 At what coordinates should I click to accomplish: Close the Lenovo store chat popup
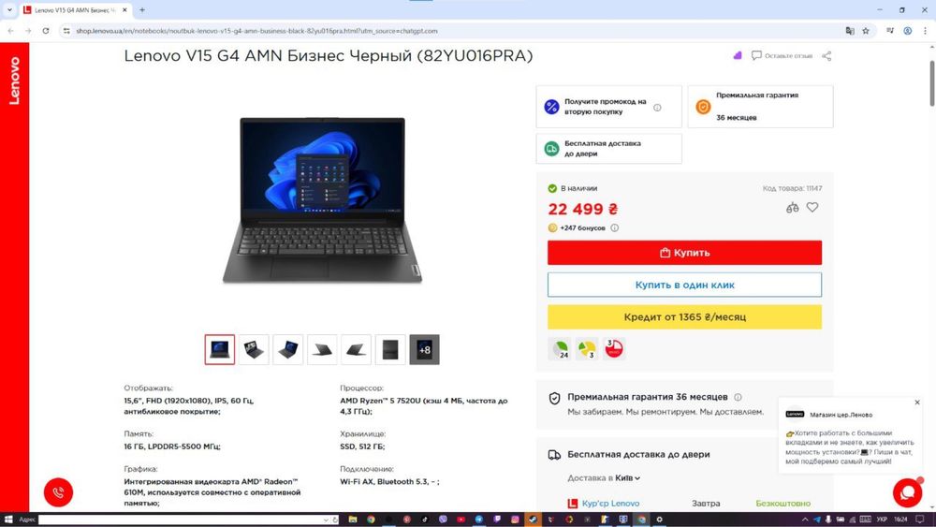pos(917,403)
